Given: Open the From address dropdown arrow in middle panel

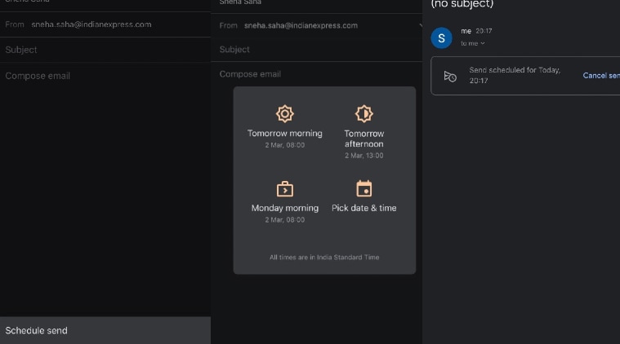Looking at the screenshot, I should click(420, 26).
